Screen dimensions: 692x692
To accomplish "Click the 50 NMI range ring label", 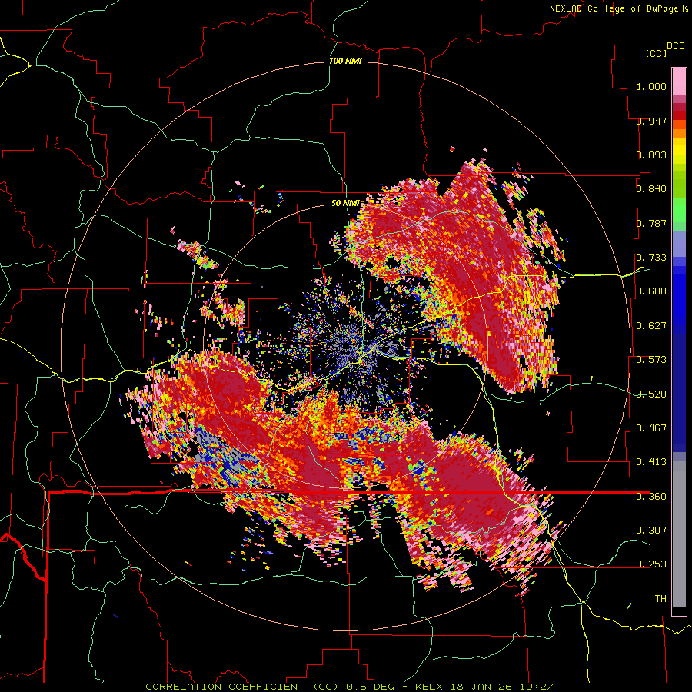I will [x=345, y=203].
